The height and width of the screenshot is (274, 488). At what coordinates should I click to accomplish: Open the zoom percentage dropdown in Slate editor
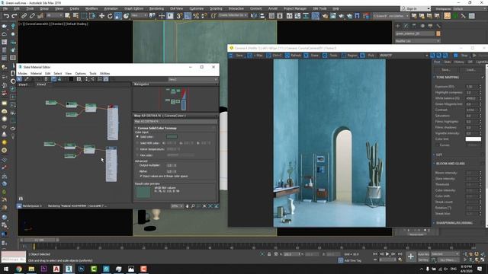point(177,206)
